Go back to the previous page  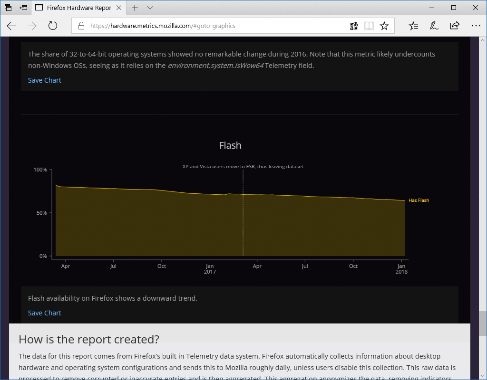point(11,26)
